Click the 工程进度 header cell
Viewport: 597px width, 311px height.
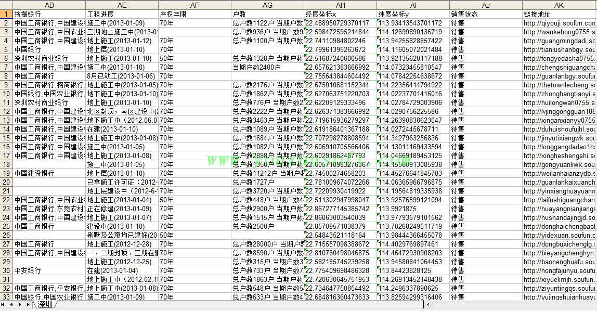[122, 14]
